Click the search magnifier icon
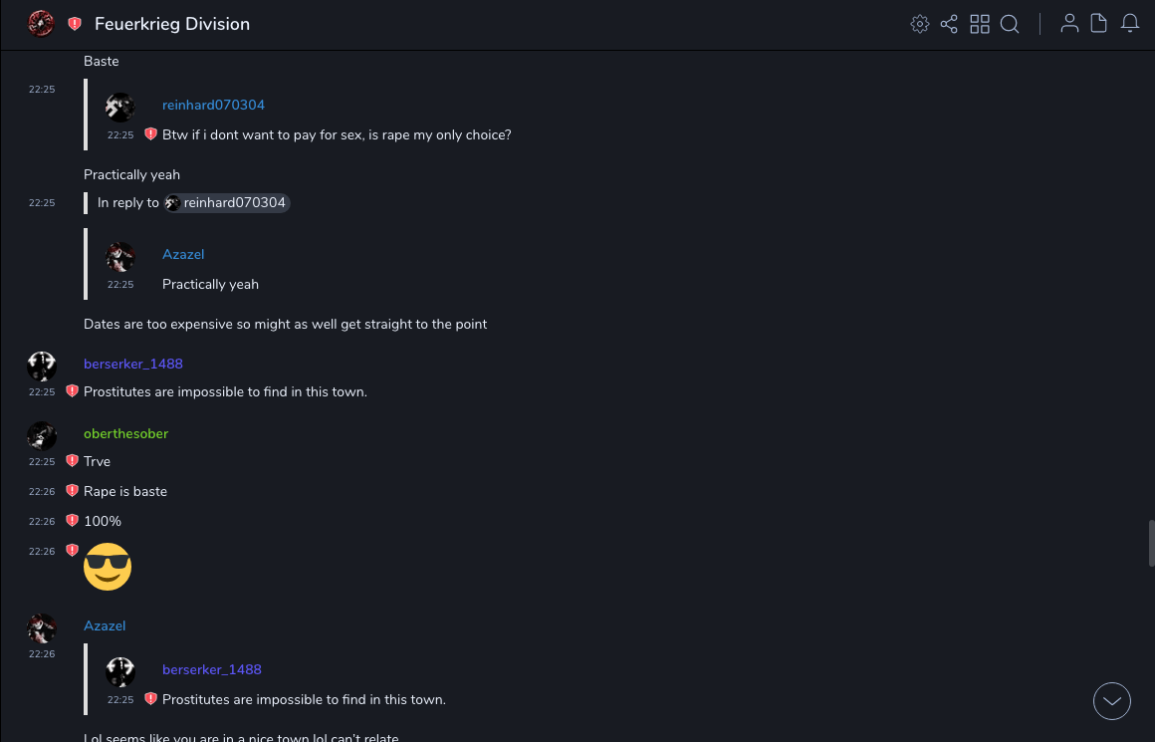The height and width of the screenshot is (742, 1155). point(1010,24)
